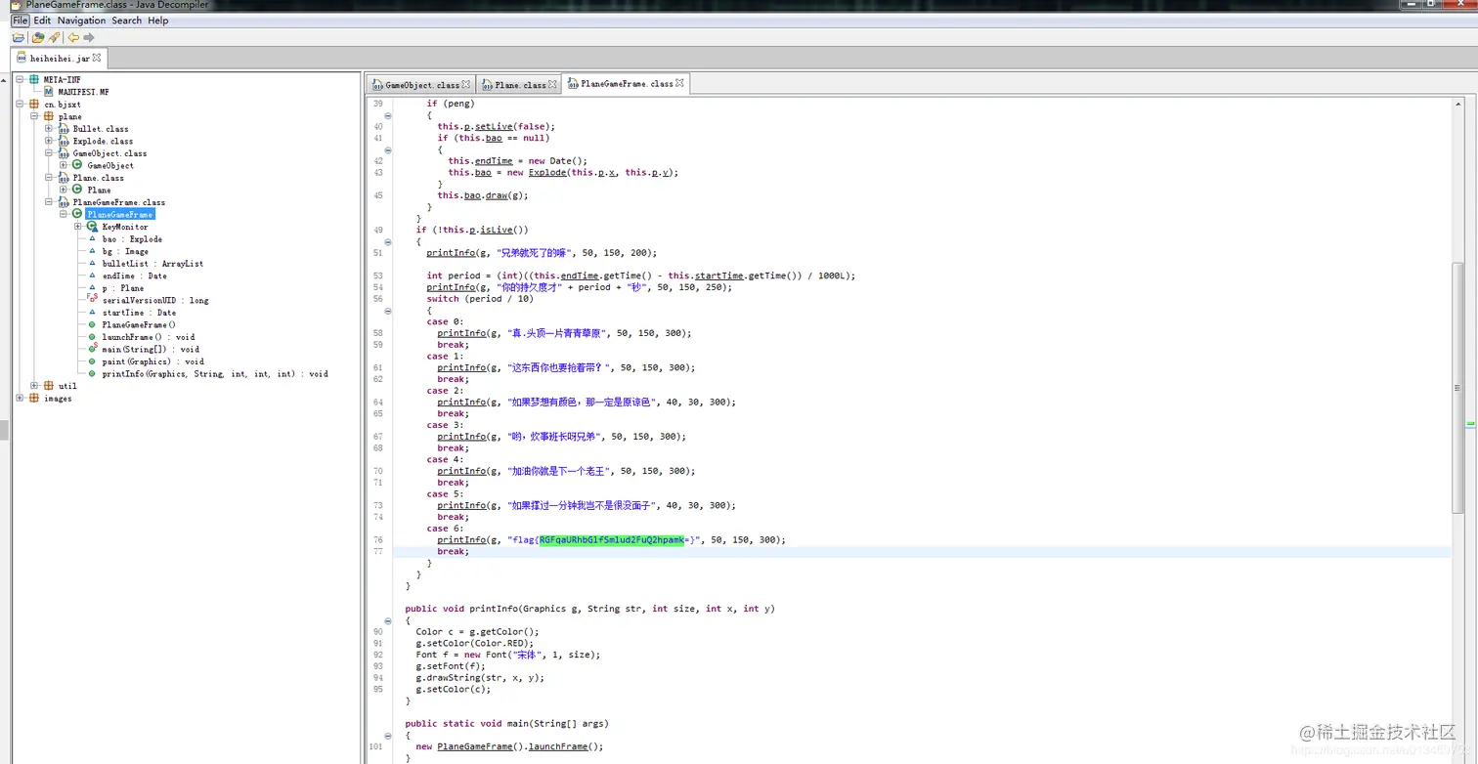The image size is (1478, 764).
Task: Select the launchFrame() : void method
Action: click(x=149, y=337)
